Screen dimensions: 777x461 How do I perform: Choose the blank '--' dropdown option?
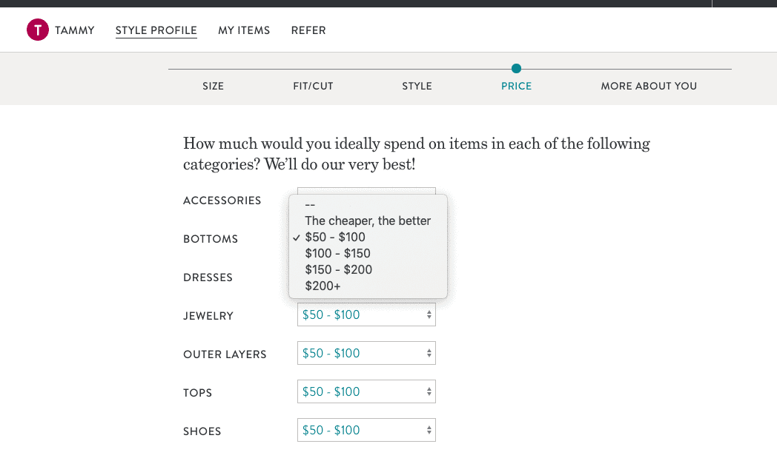(x=368, y=204)
